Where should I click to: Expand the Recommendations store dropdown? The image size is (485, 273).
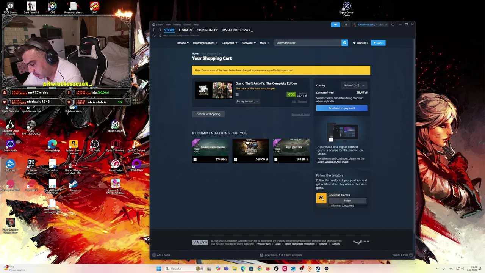[x=205, y=43]
